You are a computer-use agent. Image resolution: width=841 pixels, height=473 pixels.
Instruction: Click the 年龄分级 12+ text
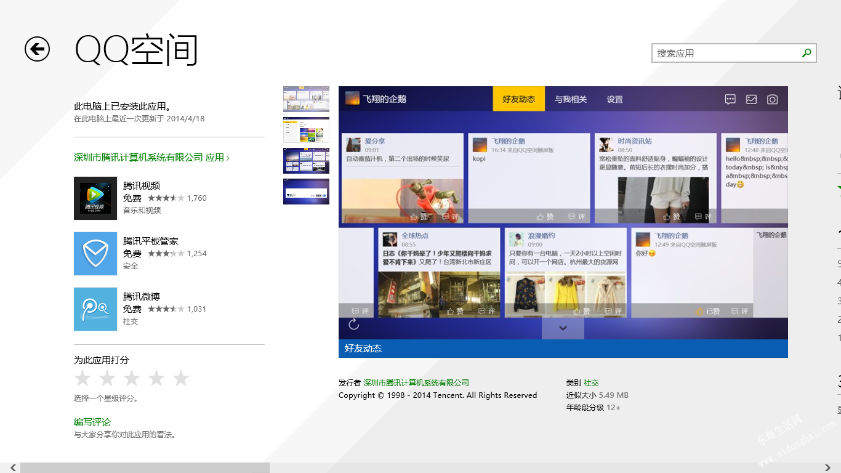594,407
